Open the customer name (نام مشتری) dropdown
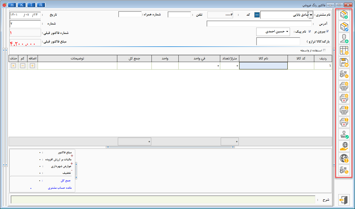This screenshot has height=209, width=355. point(311,15)
